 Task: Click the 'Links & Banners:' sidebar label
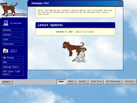pyautogui.click(x=14, y=51)
